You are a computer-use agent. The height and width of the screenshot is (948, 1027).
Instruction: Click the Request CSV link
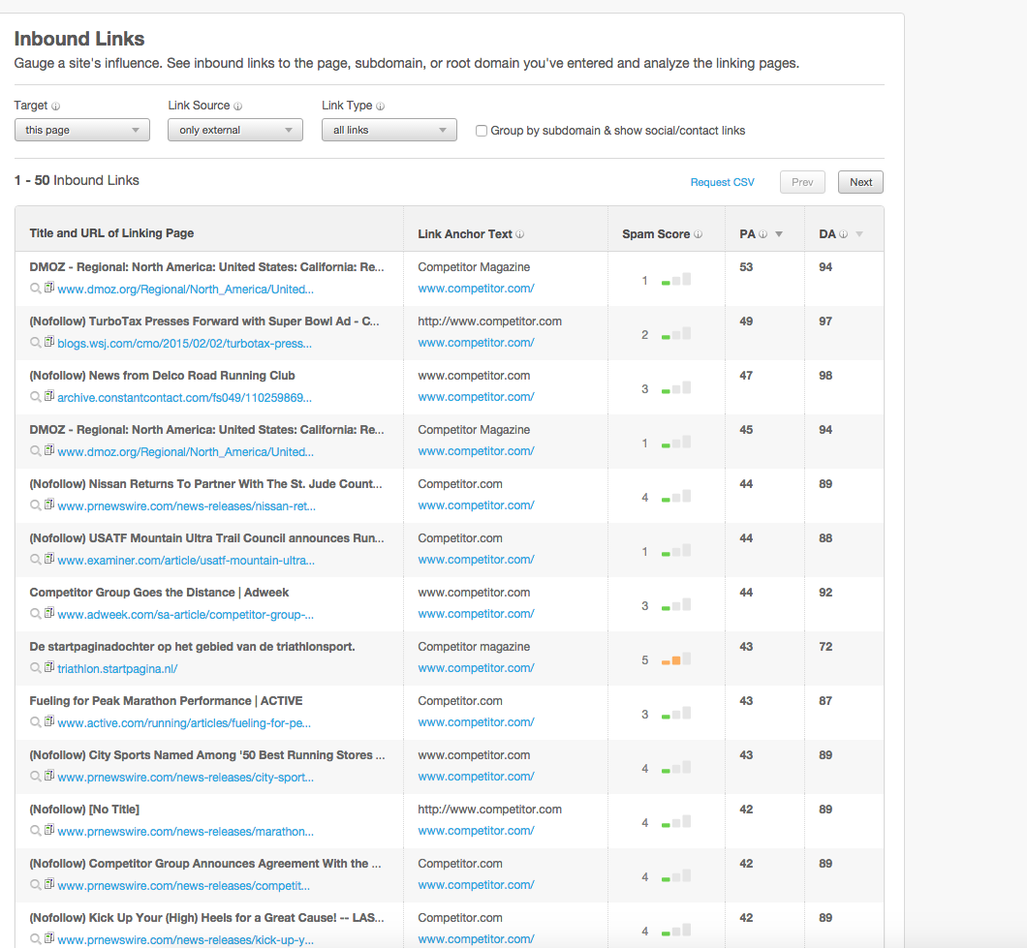click(722, 182)
